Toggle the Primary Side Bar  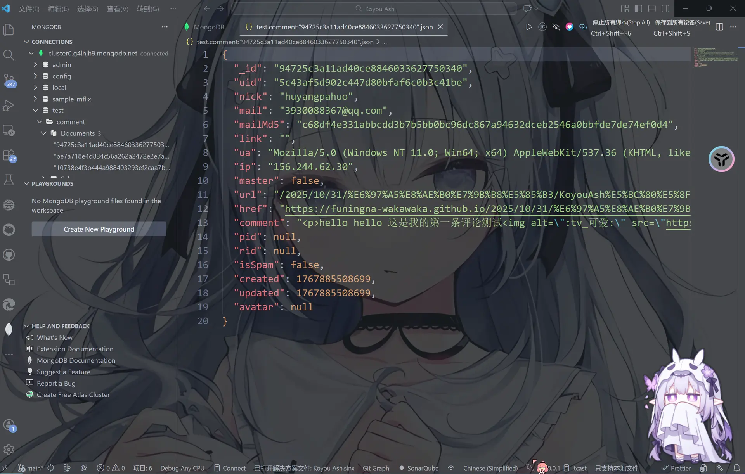coord(638,9)
